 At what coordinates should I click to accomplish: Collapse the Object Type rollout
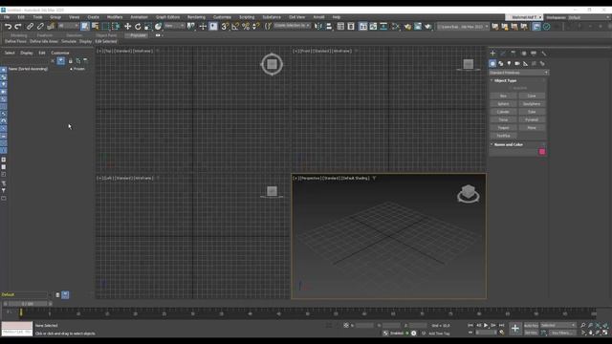point(505,80)
